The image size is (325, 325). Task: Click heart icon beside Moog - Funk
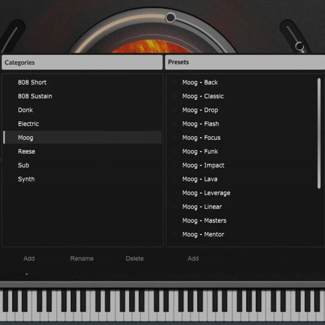pos(175,152)
